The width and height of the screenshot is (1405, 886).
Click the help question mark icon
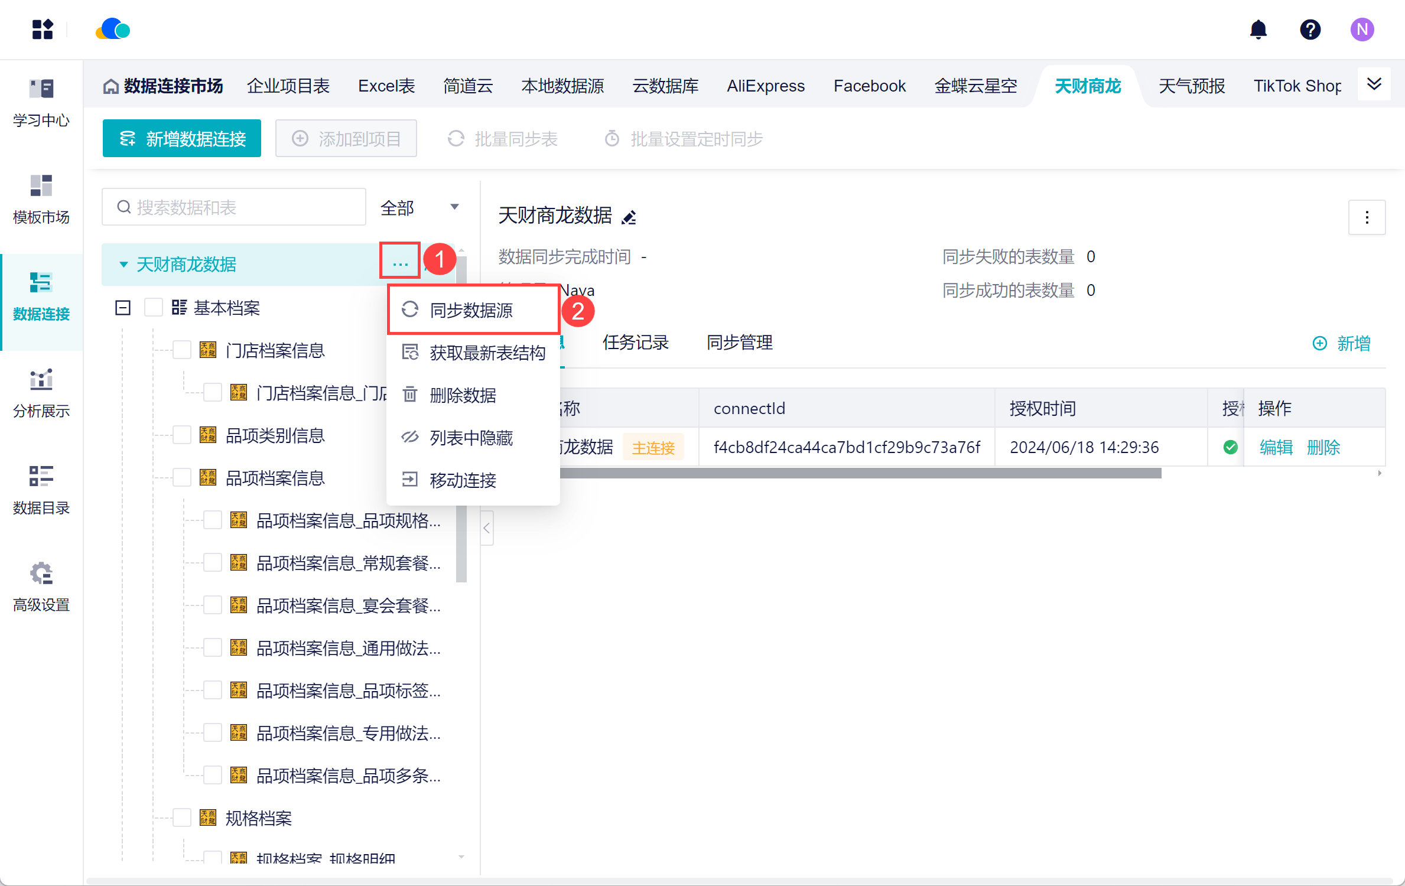(x=1310, y=30)
